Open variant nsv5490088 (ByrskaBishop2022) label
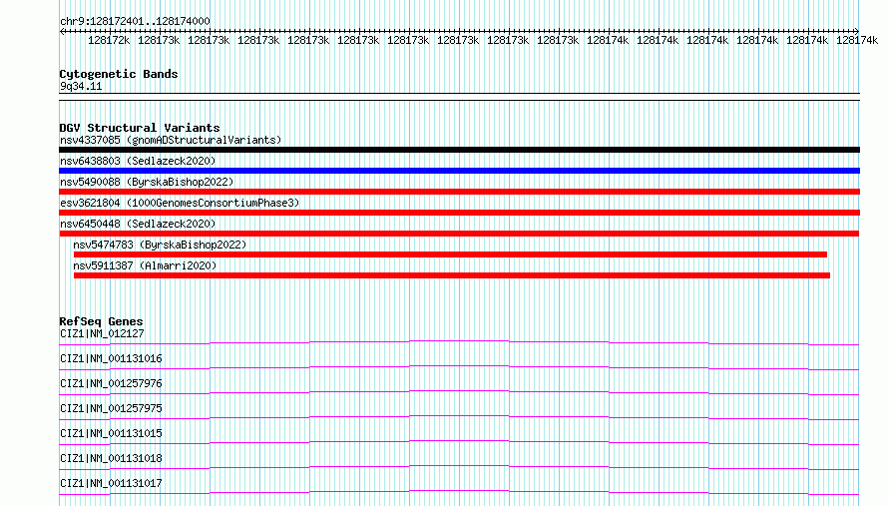Viewport: 888px width, 506px height. click(147, 182)
